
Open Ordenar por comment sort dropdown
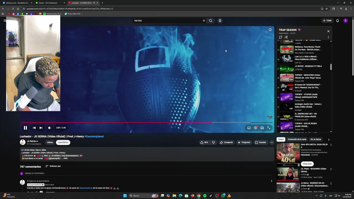pos(53,166)
